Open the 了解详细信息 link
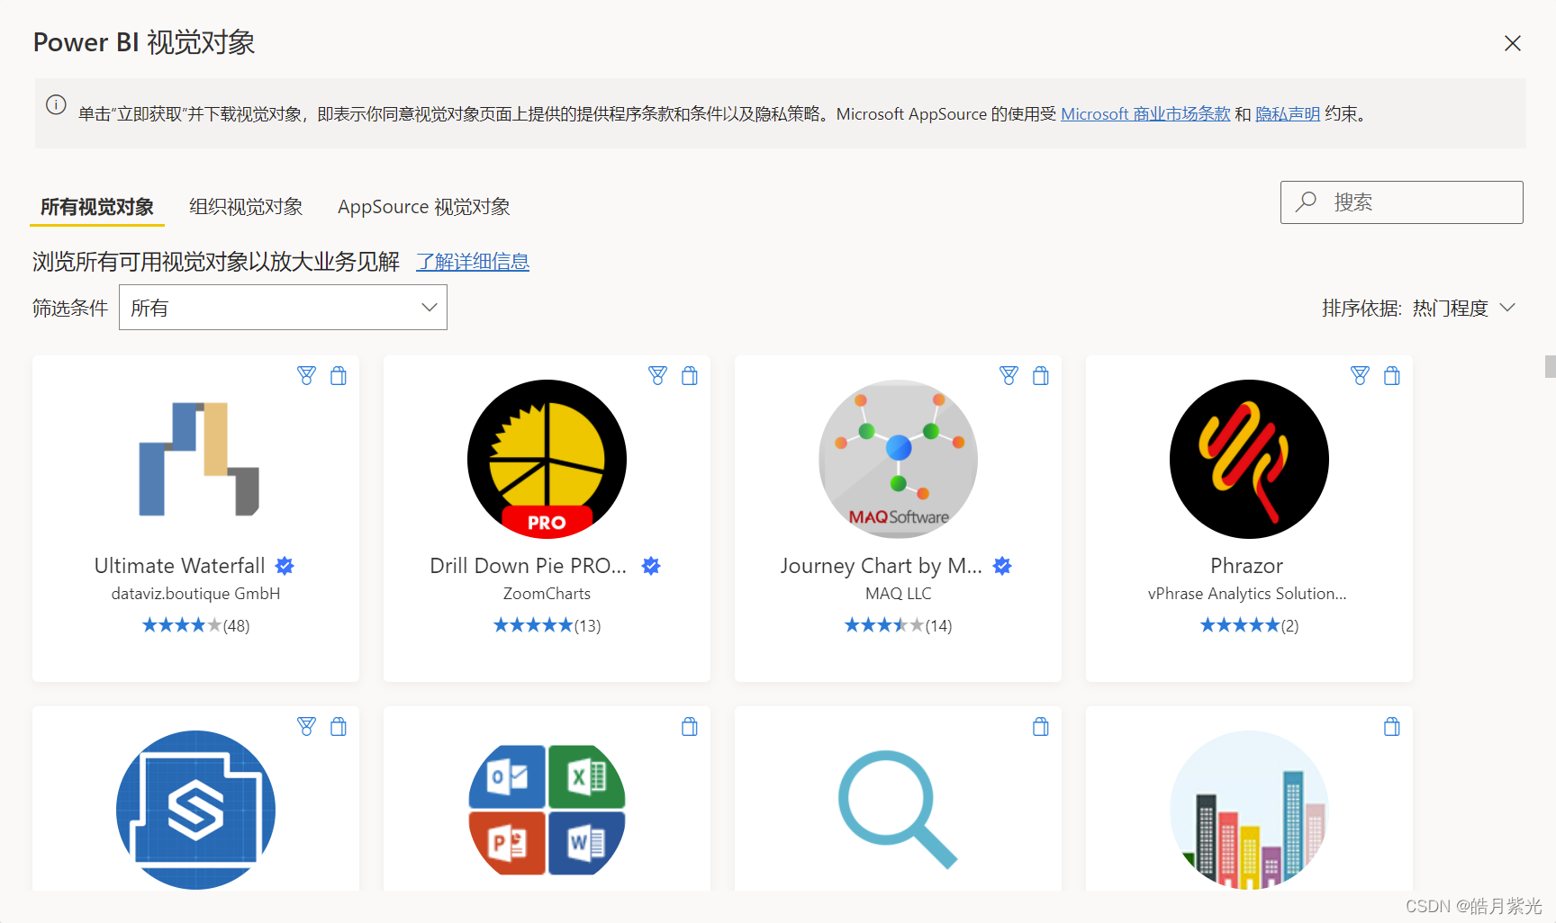Viewport: 1556px width, 923px height. 473,261
